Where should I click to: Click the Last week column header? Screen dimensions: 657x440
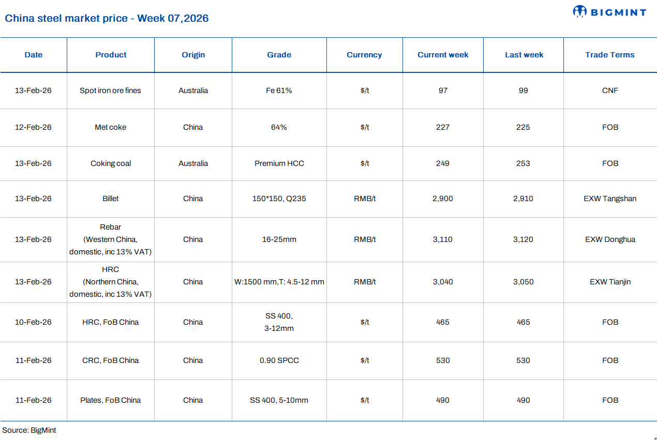(x=524, y=55)
